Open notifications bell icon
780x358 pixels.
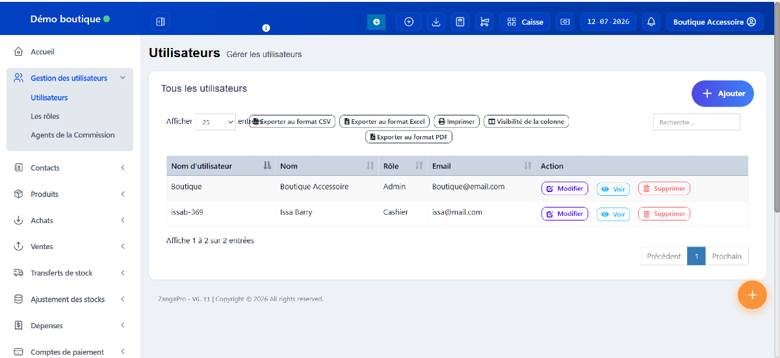[x=651, y=21]
